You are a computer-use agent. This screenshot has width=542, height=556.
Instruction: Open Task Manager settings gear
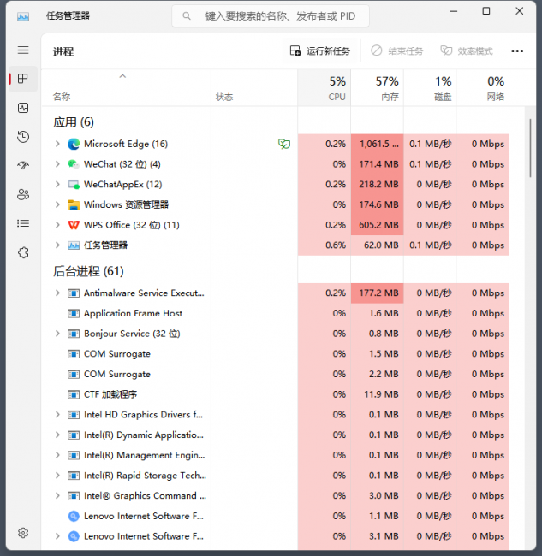click(x=23, y=533)
